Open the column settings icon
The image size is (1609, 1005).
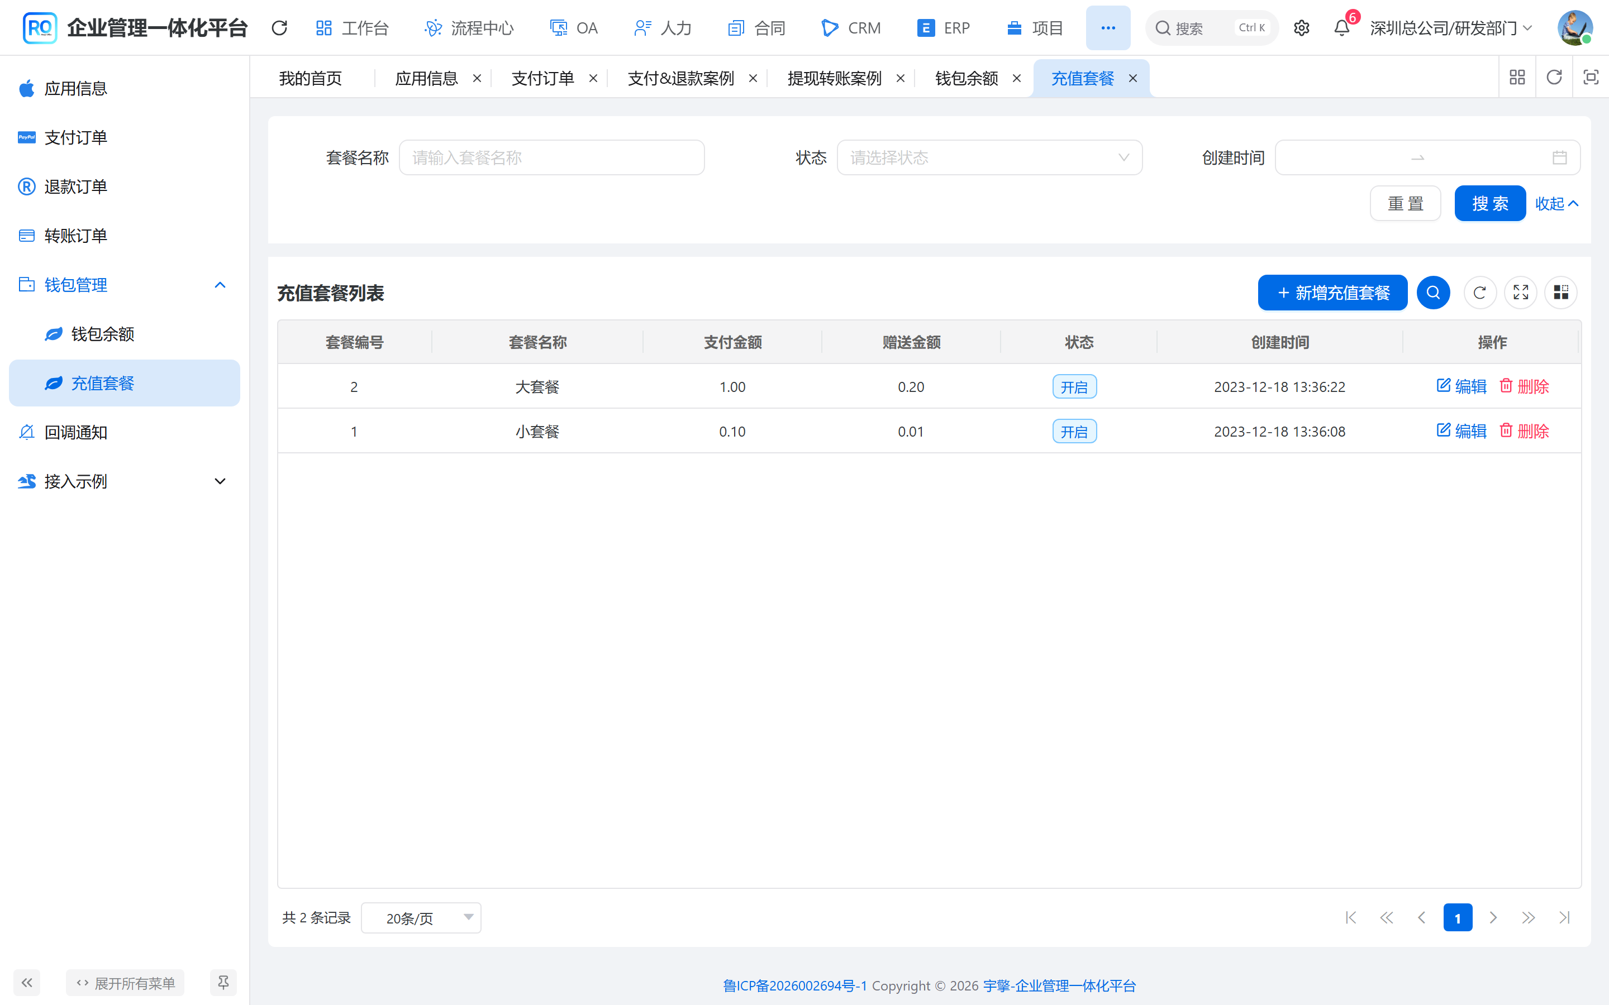(x=1561, y=293)
